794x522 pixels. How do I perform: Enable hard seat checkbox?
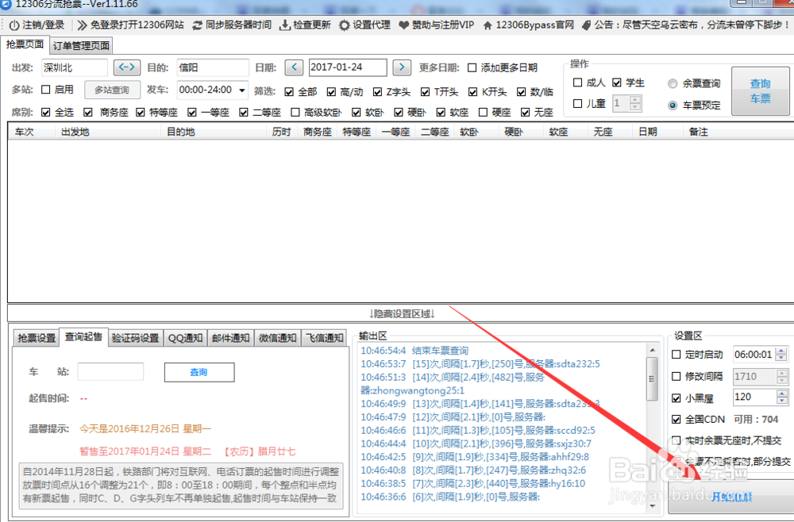(483, 113)
